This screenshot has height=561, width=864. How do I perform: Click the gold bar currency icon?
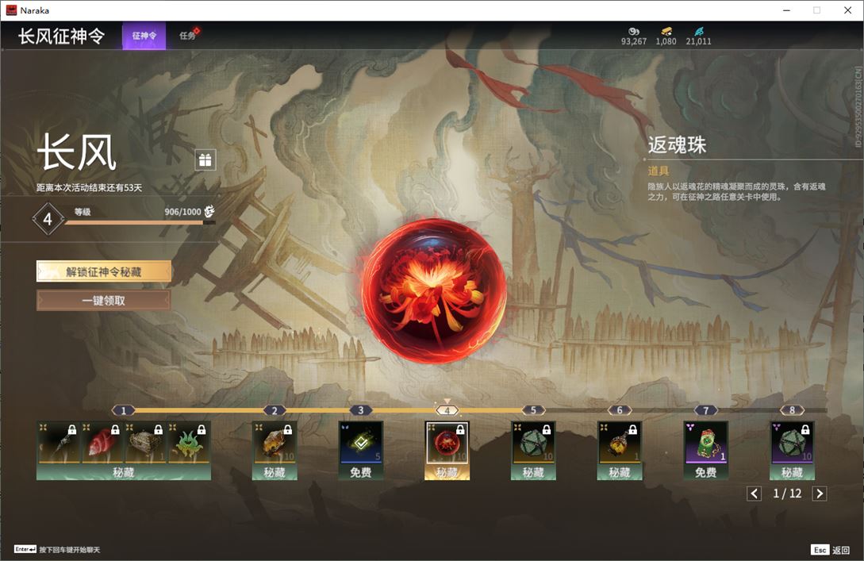[666, 32]
